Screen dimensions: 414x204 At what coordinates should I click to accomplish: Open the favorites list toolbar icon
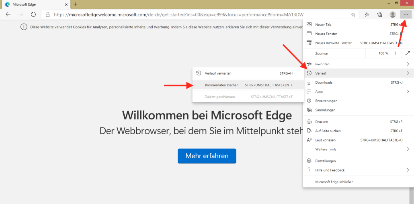(x=367, y=15)
